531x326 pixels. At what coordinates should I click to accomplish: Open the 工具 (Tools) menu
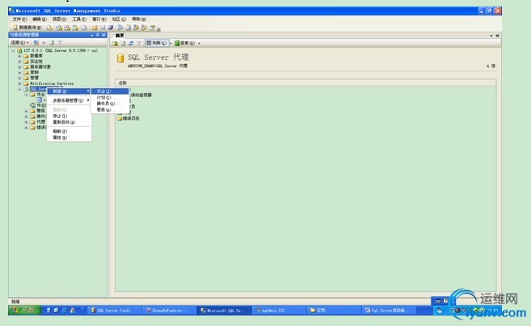[79, 19]
